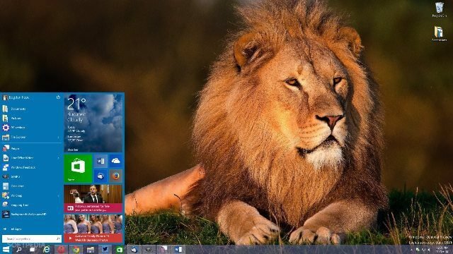Open the green Store tile
The image size is (453, 254).
click(x=78, y=168)
